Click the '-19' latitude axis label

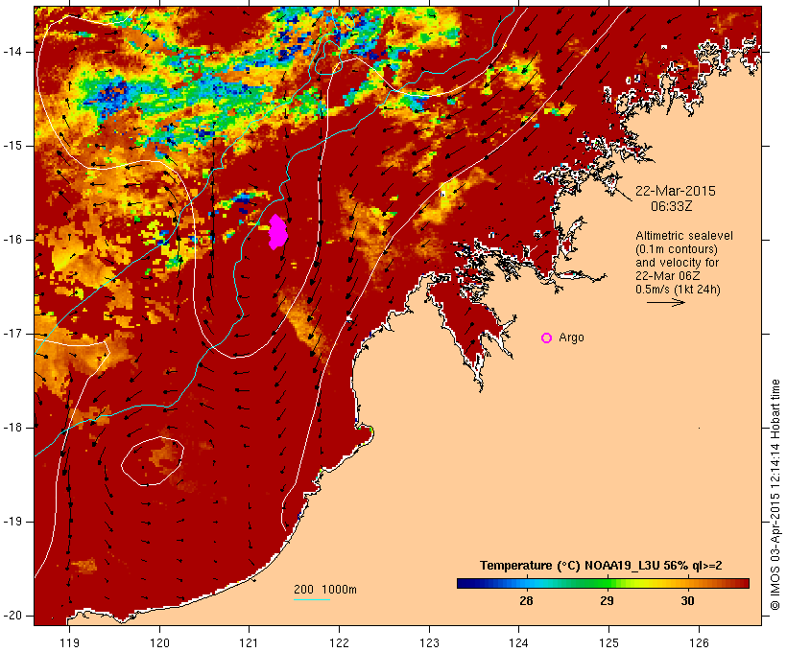(12, 522)
